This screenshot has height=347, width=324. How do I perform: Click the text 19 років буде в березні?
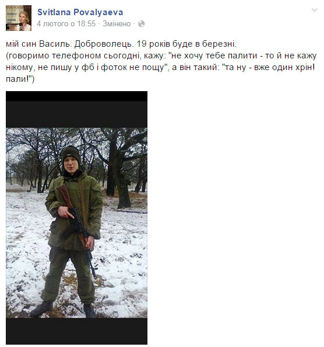click(186, 44)
